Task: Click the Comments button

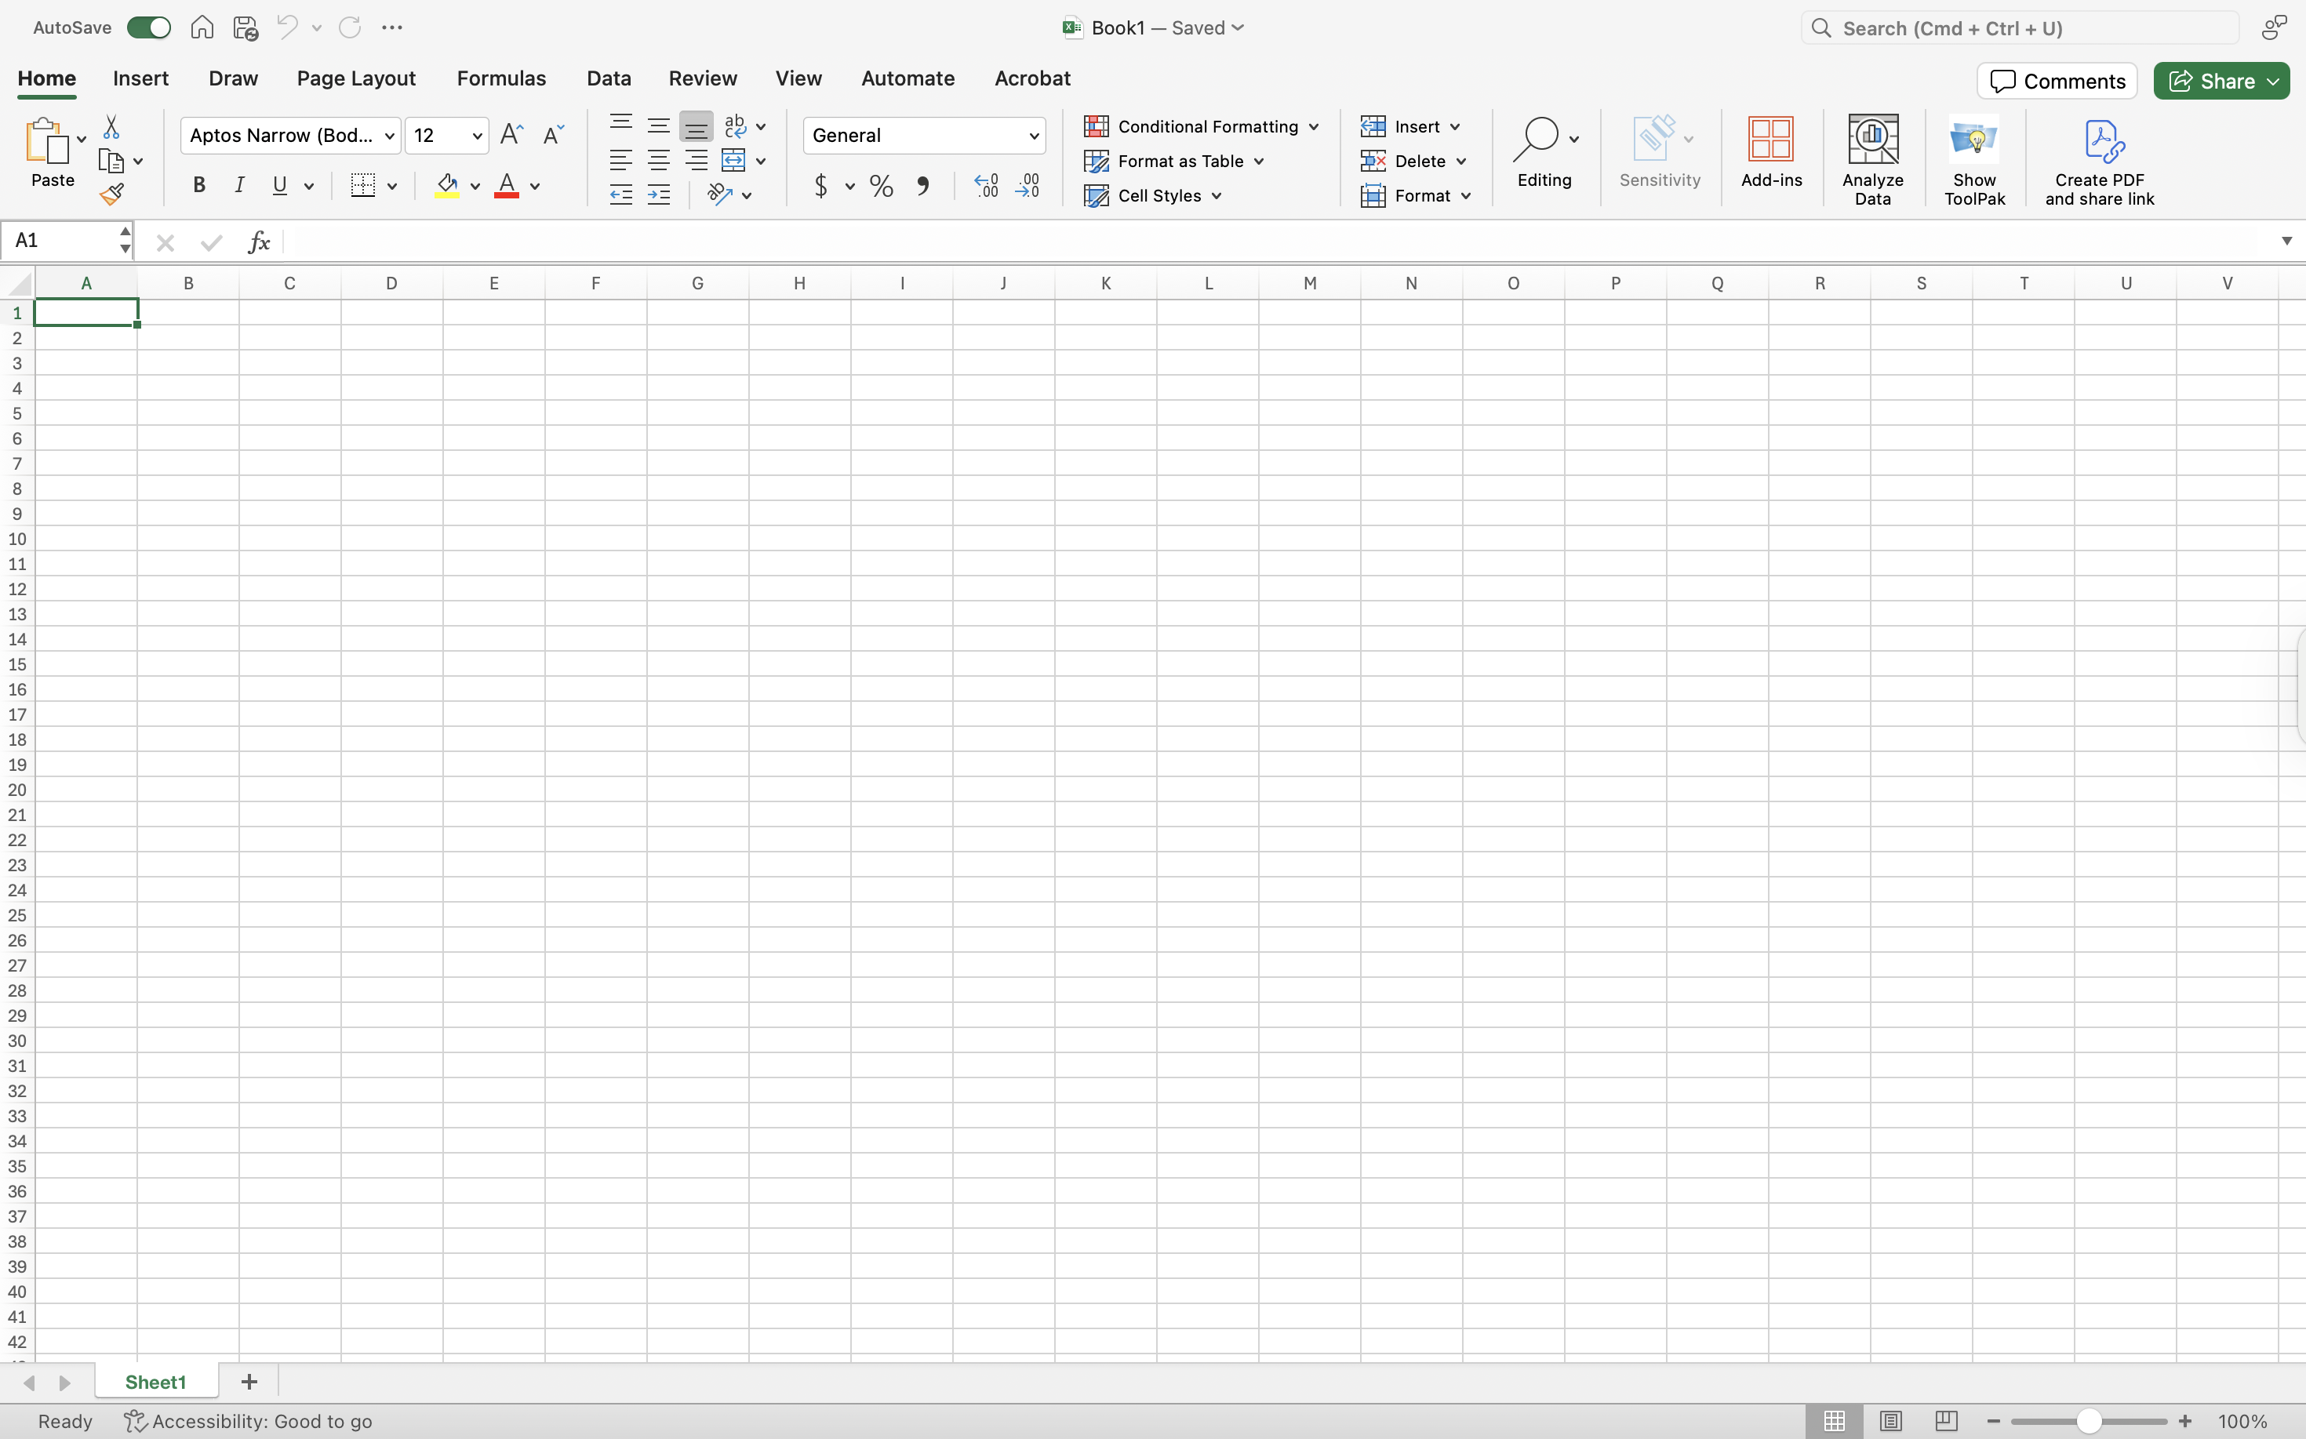Action: coord(2057,81)
